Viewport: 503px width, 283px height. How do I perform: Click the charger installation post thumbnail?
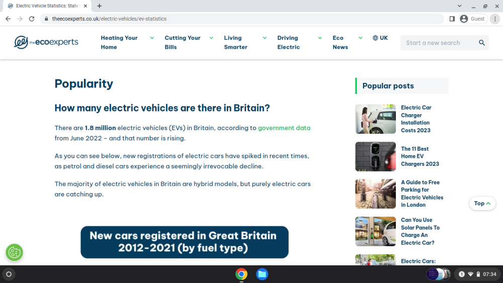click(x=375, y=119)
